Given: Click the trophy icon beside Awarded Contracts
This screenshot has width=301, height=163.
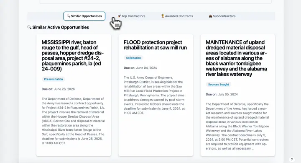Looking at the screenshot, I should (x=163, y=16).
